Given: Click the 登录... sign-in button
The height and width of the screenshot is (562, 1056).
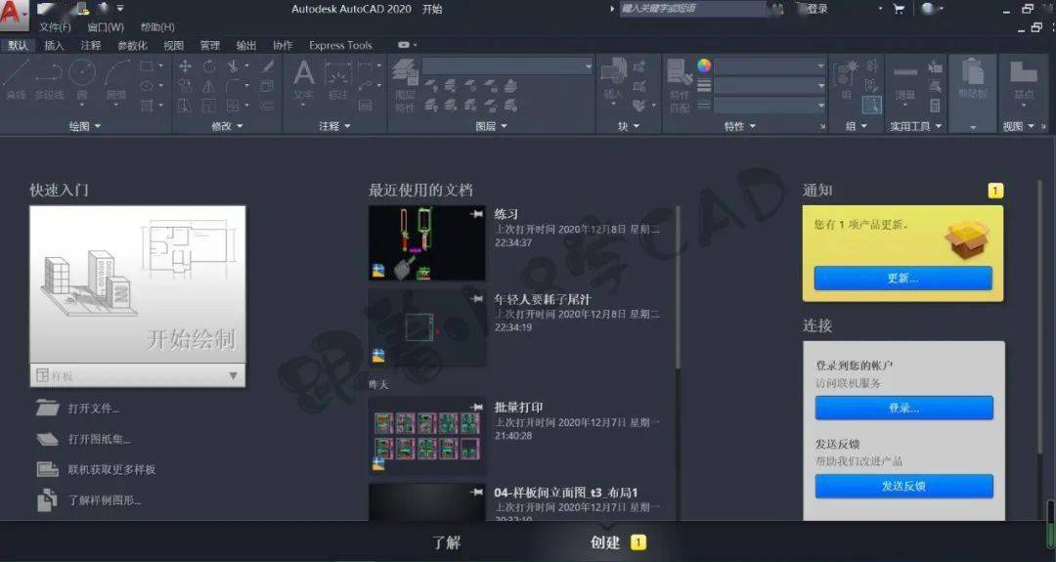Looking at the screenshot, I should click(x=903, y=408).
